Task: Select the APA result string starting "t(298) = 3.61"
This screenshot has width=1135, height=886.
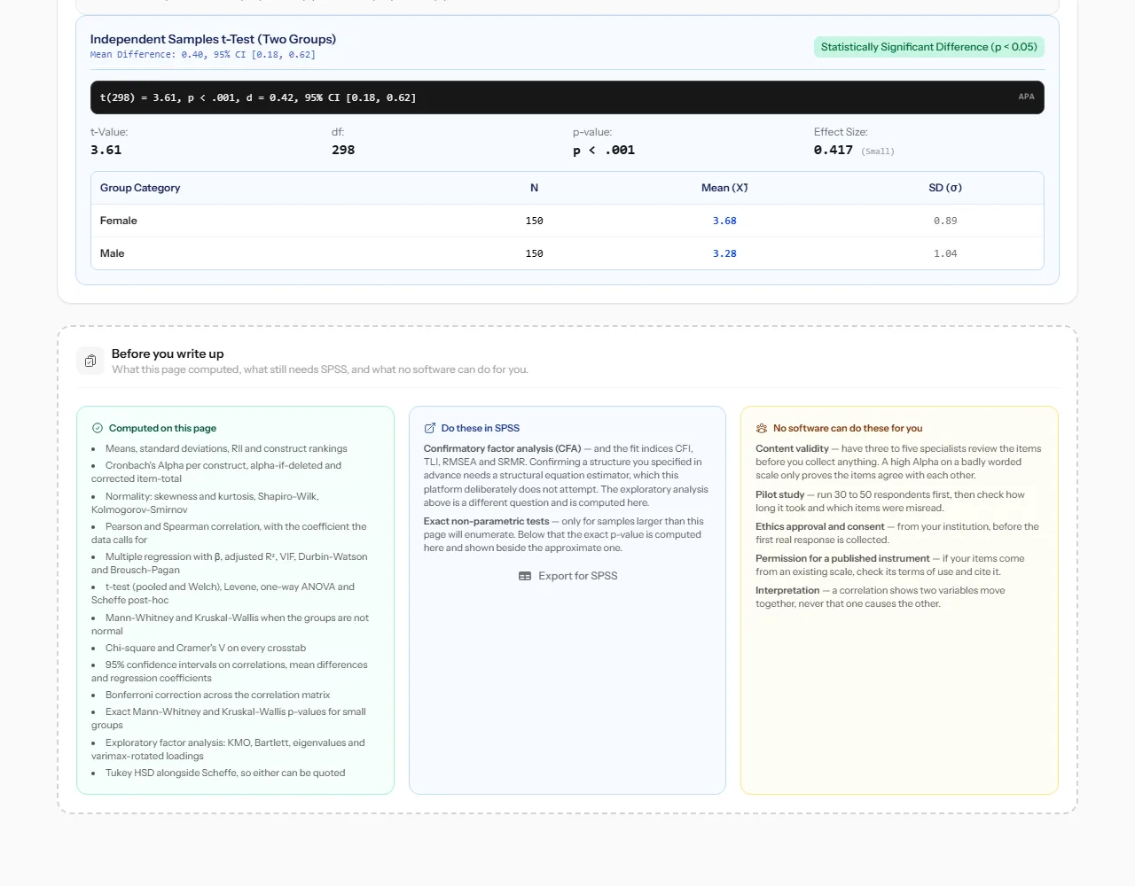Action: point(258,97)
